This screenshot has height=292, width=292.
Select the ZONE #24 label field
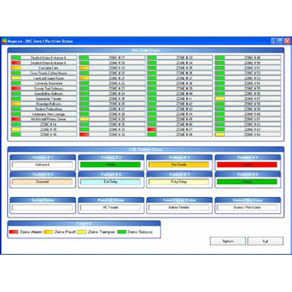[117, 93]
